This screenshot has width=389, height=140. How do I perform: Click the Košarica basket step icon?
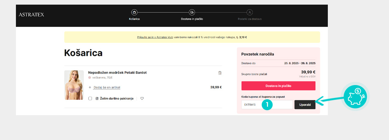click(134, 12)
